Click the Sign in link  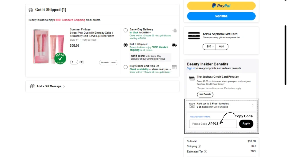pos(191,68)
